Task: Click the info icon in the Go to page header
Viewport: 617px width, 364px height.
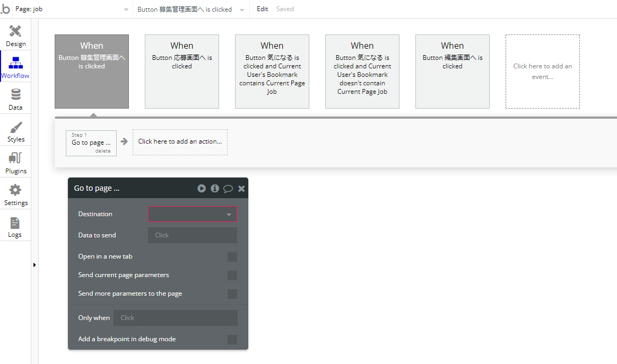Action: pos(214,188)
